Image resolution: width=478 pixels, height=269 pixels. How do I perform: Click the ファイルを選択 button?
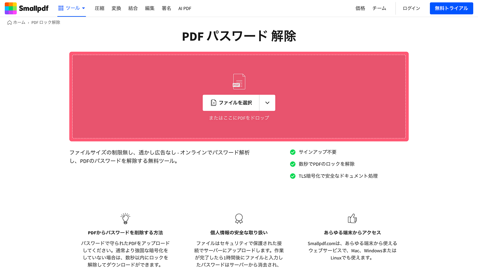(231, 103)
